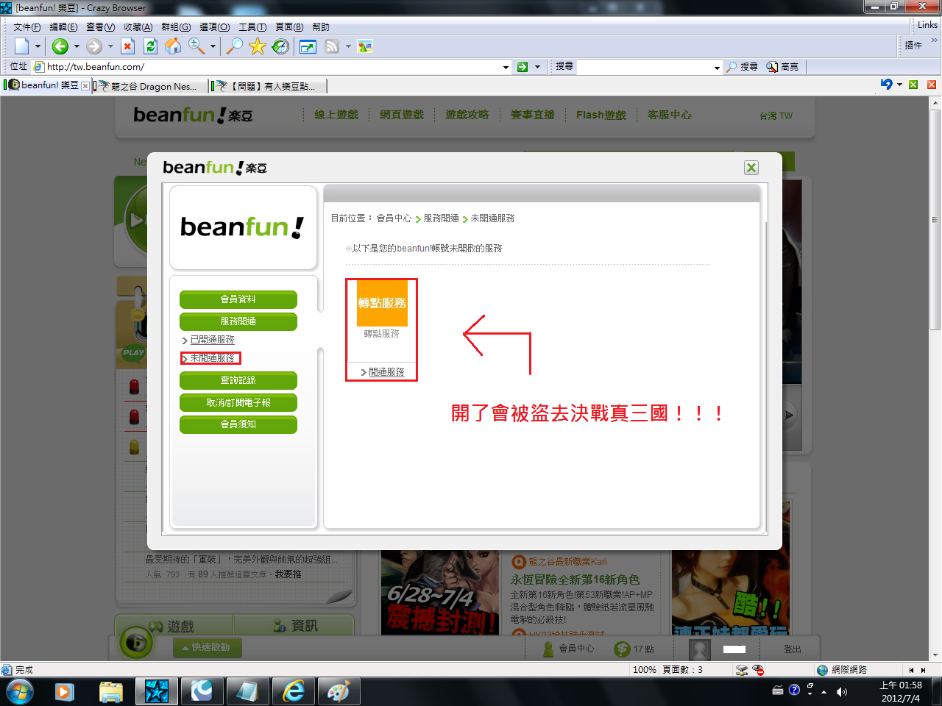Click the 服務開通 green button
The width and height of the screenshot is (942, 706).
[238, 321]
